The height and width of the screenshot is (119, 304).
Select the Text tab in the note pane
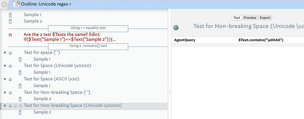pyautogui.click(x=237, y=18)
